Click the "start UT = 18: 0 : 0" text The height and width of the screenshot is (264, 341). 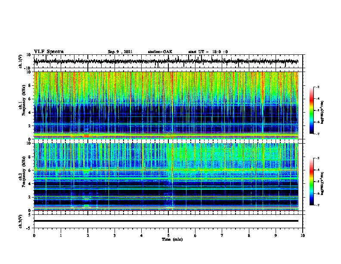pyautogui.click(x=208, y=52)
